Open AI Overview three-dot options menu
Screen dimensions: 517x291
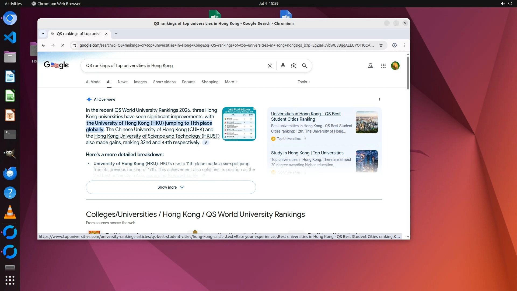[x=379, y=100]
